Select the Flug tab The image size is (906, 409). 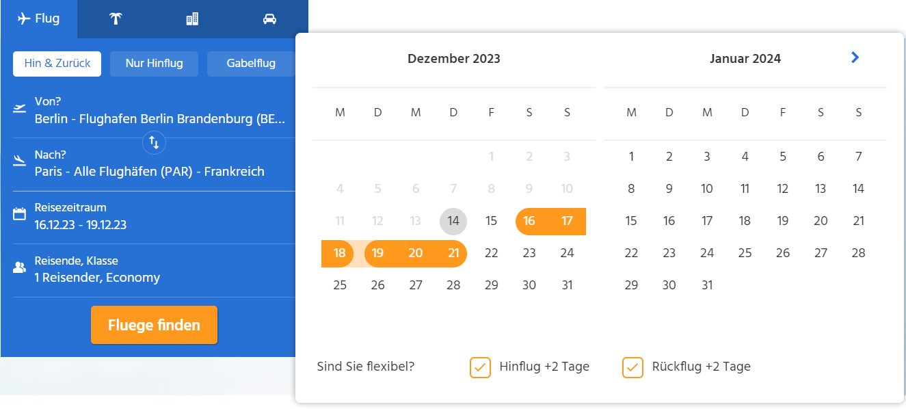[x=39, y=19]
